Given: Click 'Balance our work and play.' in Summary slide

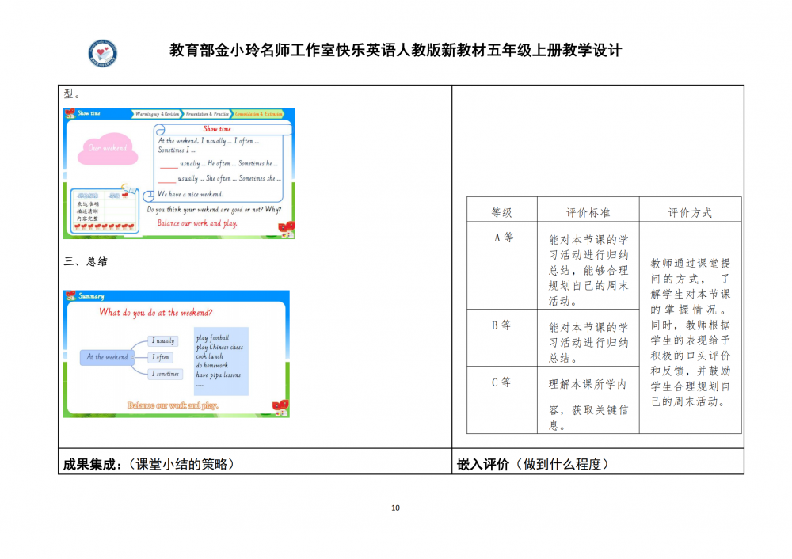Looking at the screenshot, I should pyautogui.click(x=173, y=405).
